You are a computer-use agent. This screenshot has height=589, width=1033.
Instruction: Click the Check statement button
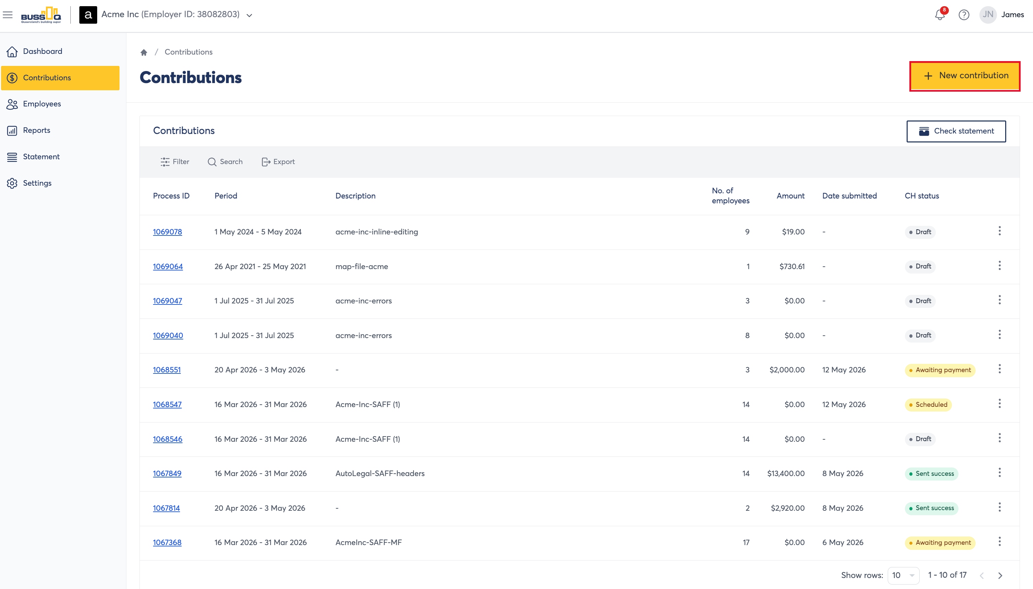pos(956,131)
